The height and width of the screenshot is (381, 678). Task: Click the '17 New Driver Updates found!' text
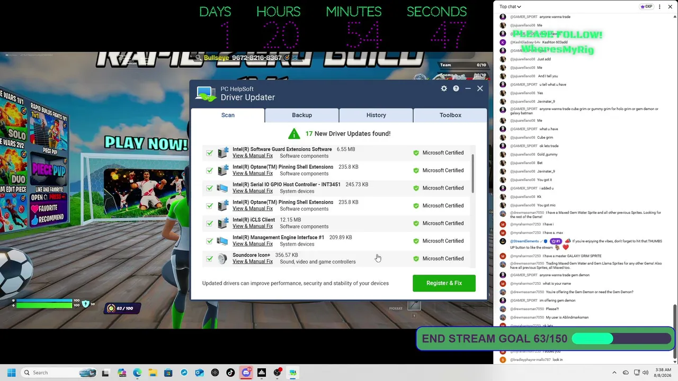348,133
